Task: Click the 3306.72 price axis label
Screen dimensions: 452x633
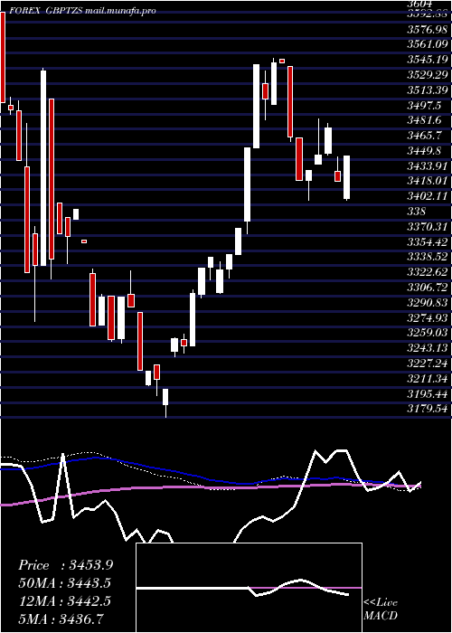Action: (x=428, y=288)
